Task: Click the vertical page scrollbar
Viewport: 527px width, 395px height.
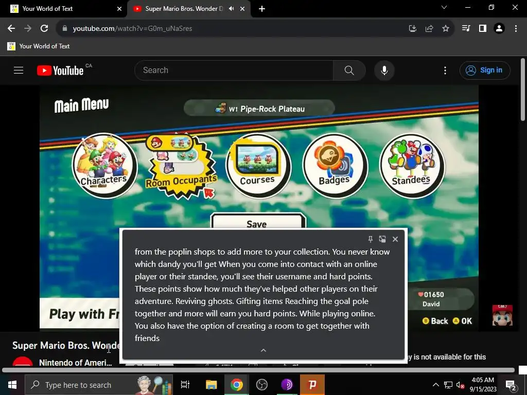Action: tap(523, 89)
